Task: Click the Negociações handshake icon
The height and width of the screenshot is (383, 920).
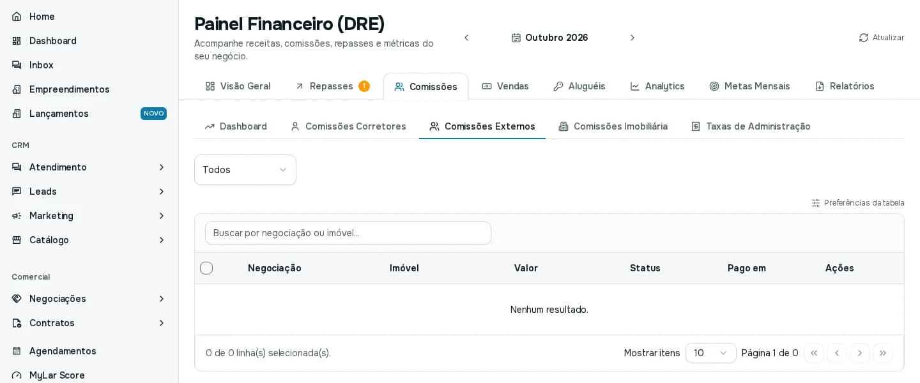Action: [17, 299]
